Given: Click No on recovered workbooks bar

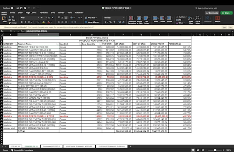Looking at the screenshot, I should [231, 27].
